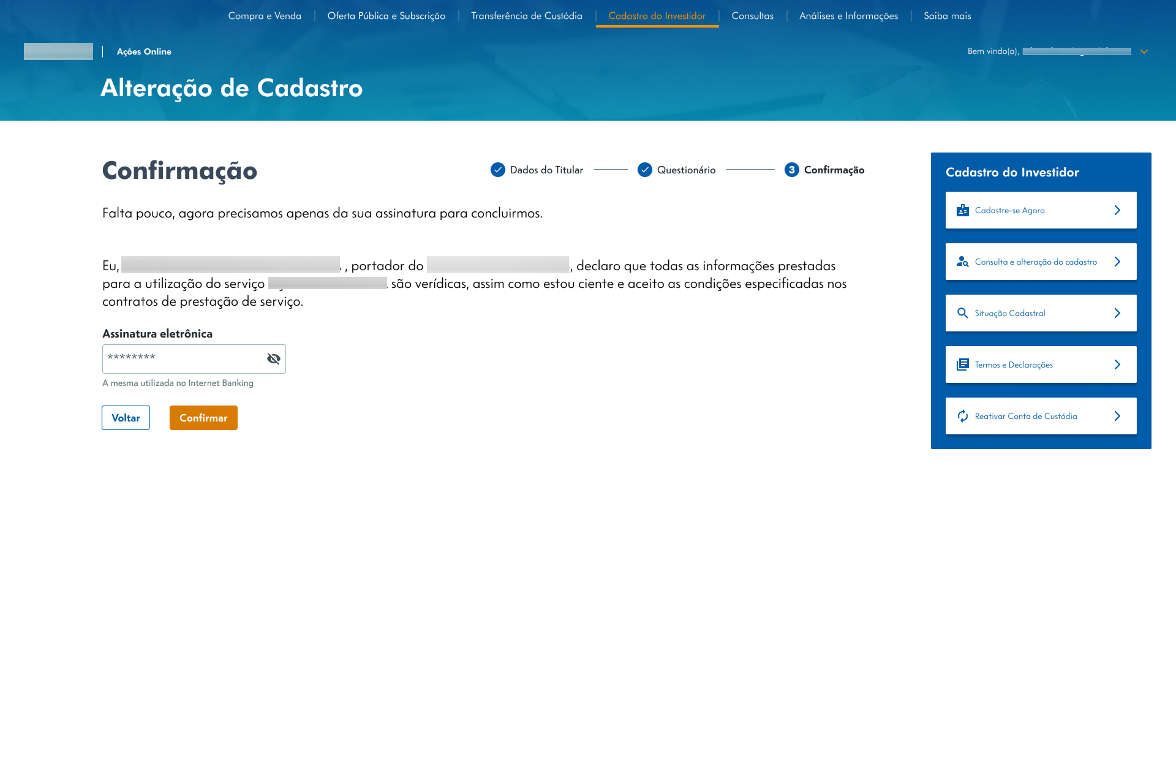Click the Reativar Conta refresh icon
This screenshot has width=1176, height=759.
(x=962, y=416)
